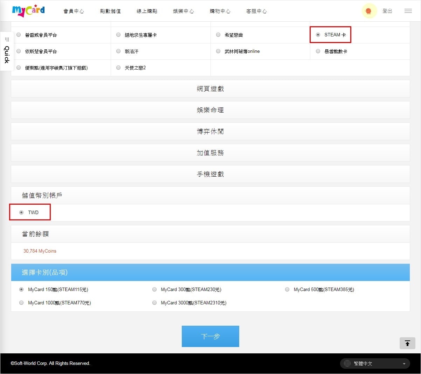
Task: Expand the 娛樂命理 category section
Action: click(210, 110)
